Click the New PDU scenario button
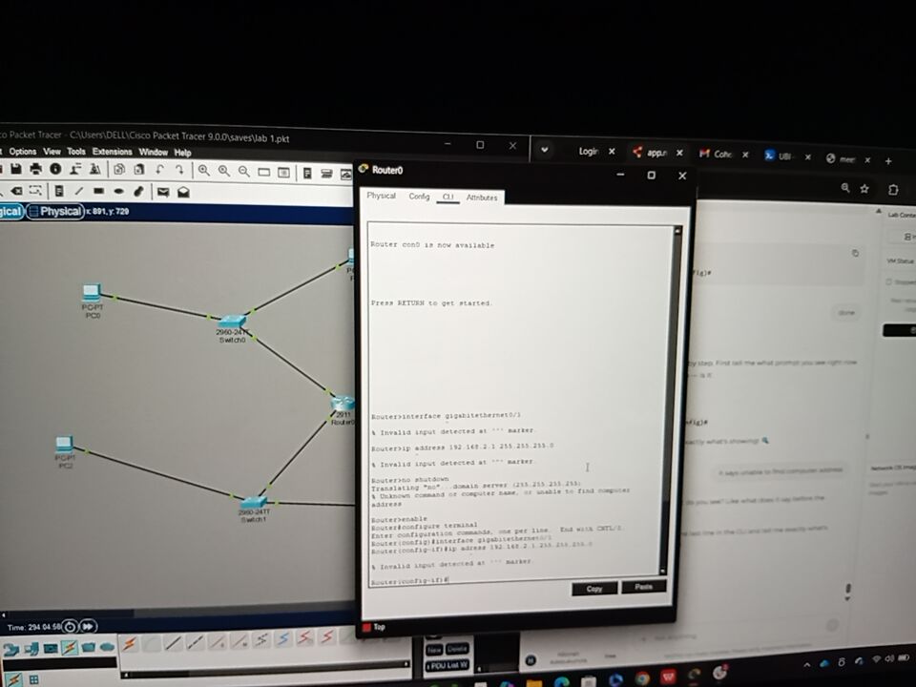916x687 pixels. coord(434,649)
